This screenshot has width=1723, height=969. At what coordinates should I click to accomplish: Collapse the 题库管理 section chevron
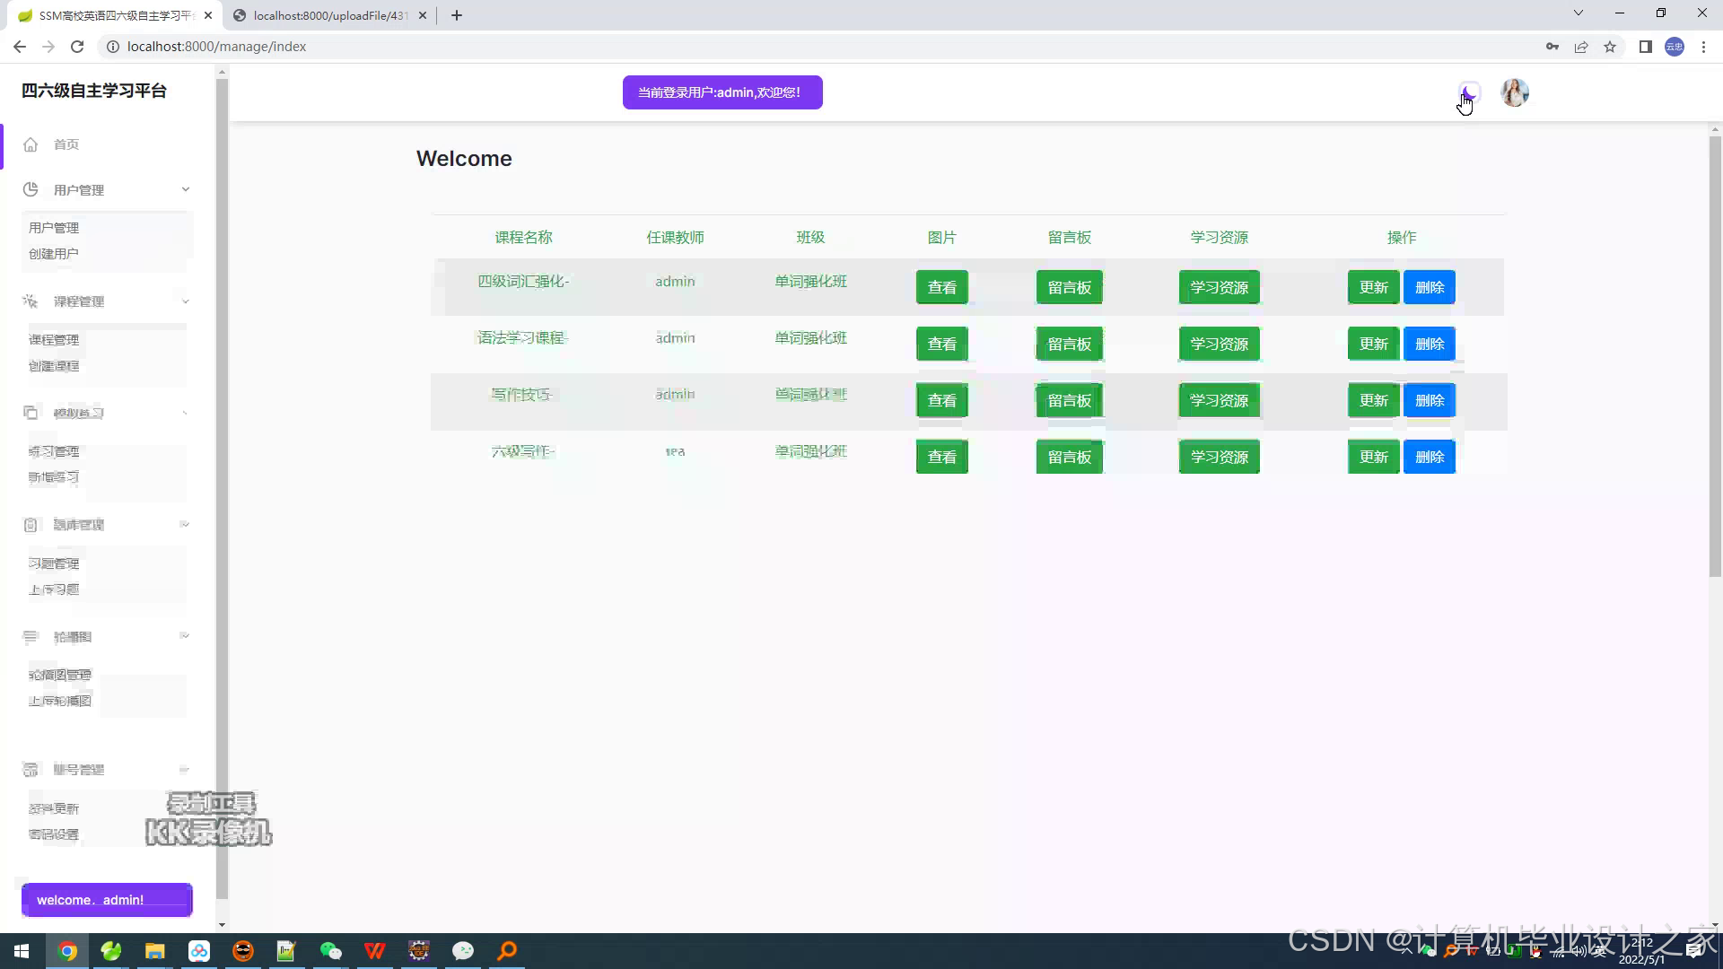[184, 525]
